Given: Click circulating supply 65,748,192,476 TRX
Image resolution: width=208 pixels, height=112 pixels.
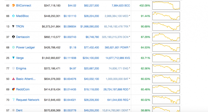Looking at the screenshot, I should click(x=116, y=27).
